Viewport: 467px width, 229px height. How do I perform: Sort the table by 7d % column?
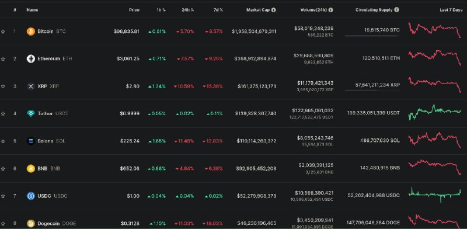tap(217, 10)
